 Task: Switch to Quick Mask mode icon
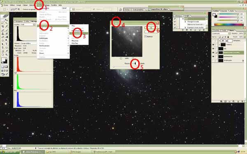click(7, 67)
